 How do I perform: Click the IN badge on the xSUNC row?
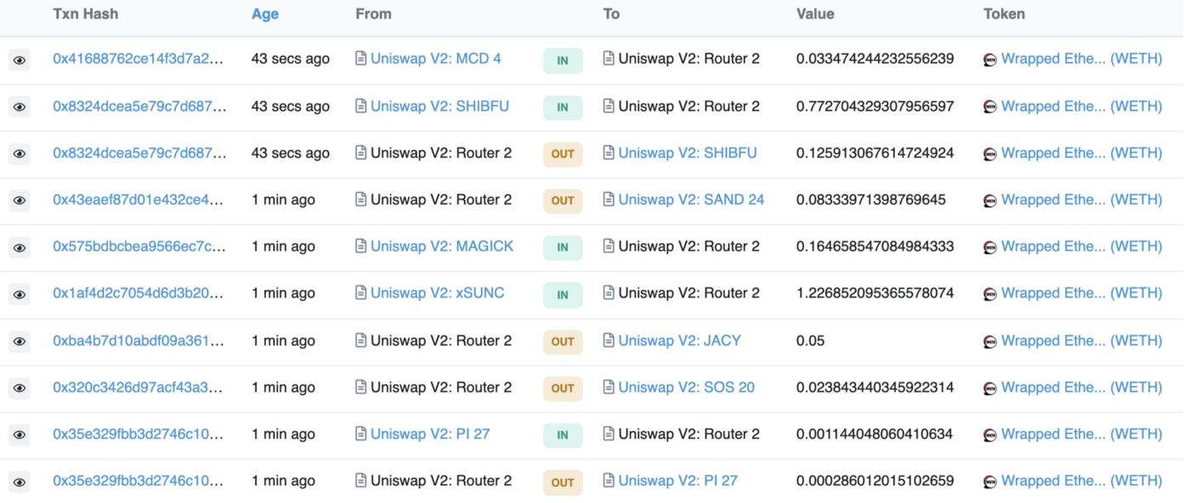563,295
